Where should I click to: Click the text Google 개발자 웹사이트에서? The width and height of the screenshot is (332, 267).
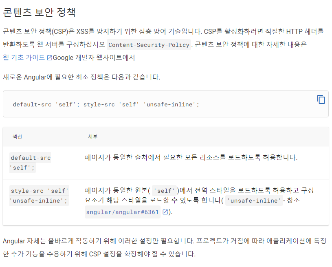coord(94,57)
